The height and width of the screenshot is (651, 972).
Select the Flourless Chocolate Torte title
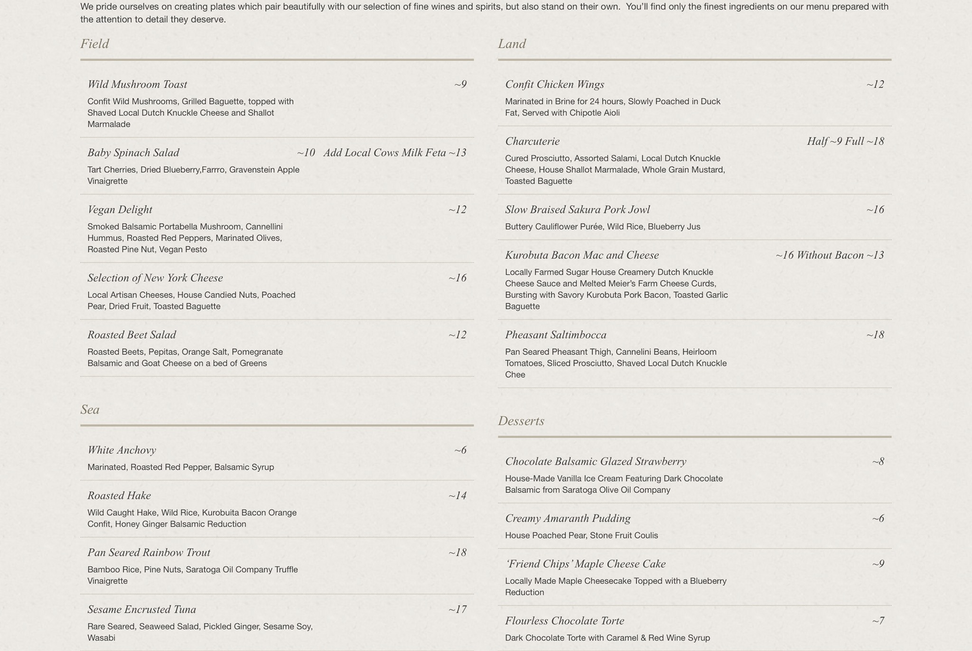click(564, 621)
